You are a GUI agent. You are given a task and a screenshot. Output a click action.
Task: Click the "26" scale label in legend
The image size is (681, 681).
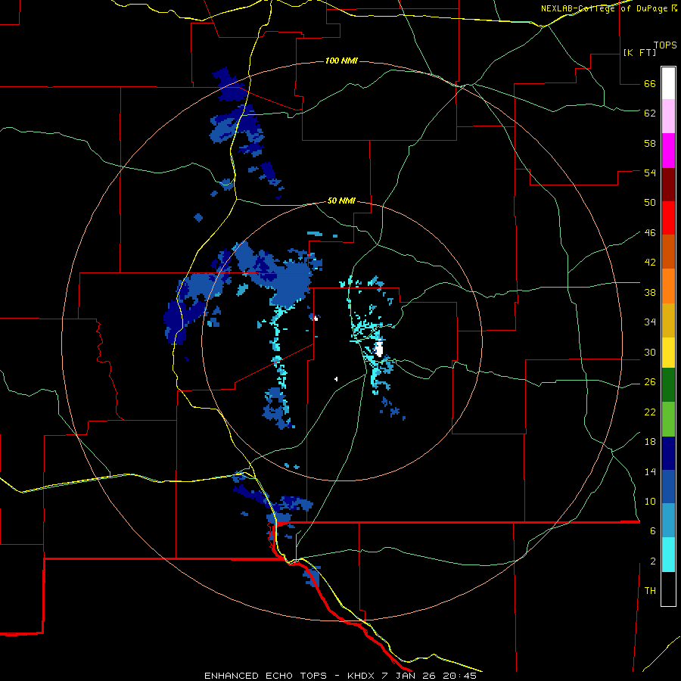pyautogui.click(x=650, y=382)
